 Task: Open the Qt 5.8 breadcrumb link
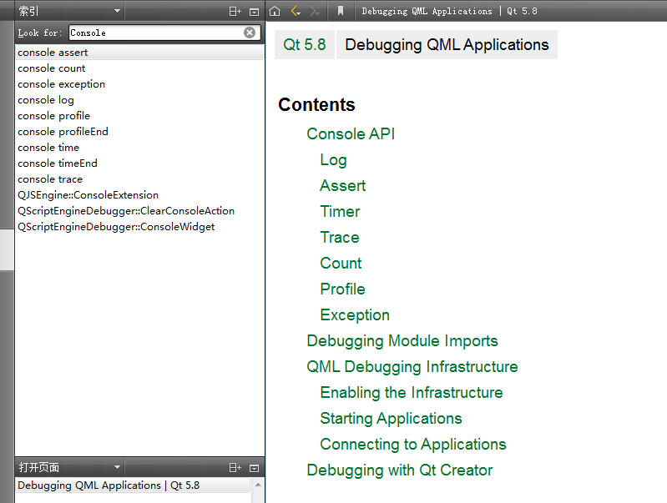(x=305, y=45)
